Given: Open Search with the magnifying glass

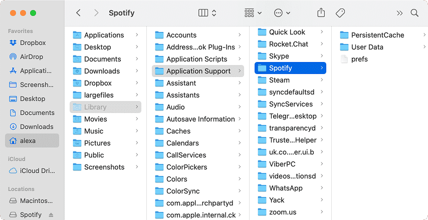Looking at the screenshot, I should tap(414, 13).
